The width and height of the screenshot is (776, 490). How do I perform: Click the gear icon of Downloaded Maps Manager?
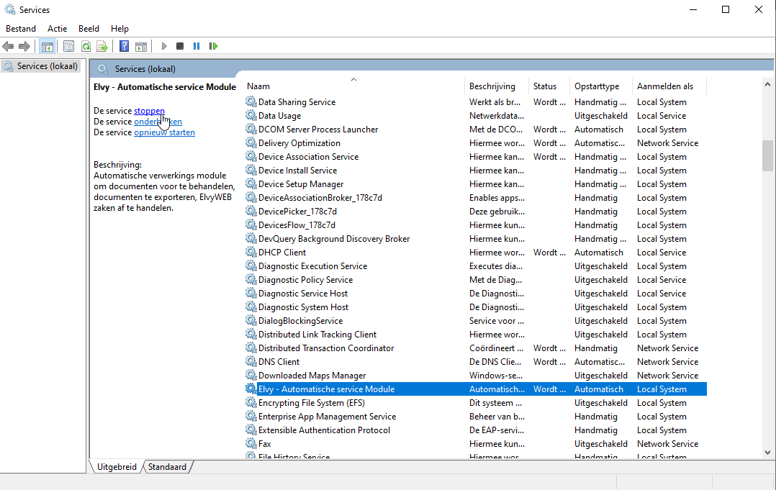tap(251, 376)
